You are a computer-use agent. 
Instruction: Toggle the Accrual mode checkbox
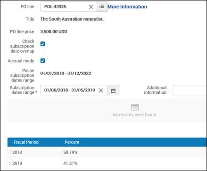click(42, 61)
